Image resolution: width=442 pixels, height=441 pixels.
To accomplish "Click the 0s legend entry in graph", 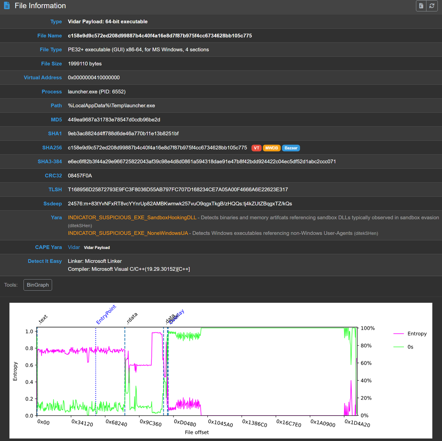I will [x=403, y=347].
